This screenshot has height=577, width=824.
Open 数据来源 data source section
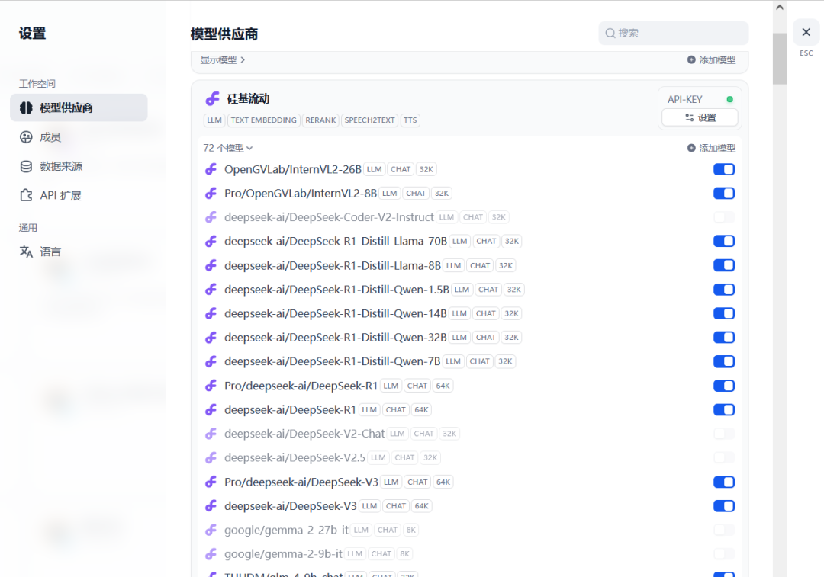pos(79,166)
